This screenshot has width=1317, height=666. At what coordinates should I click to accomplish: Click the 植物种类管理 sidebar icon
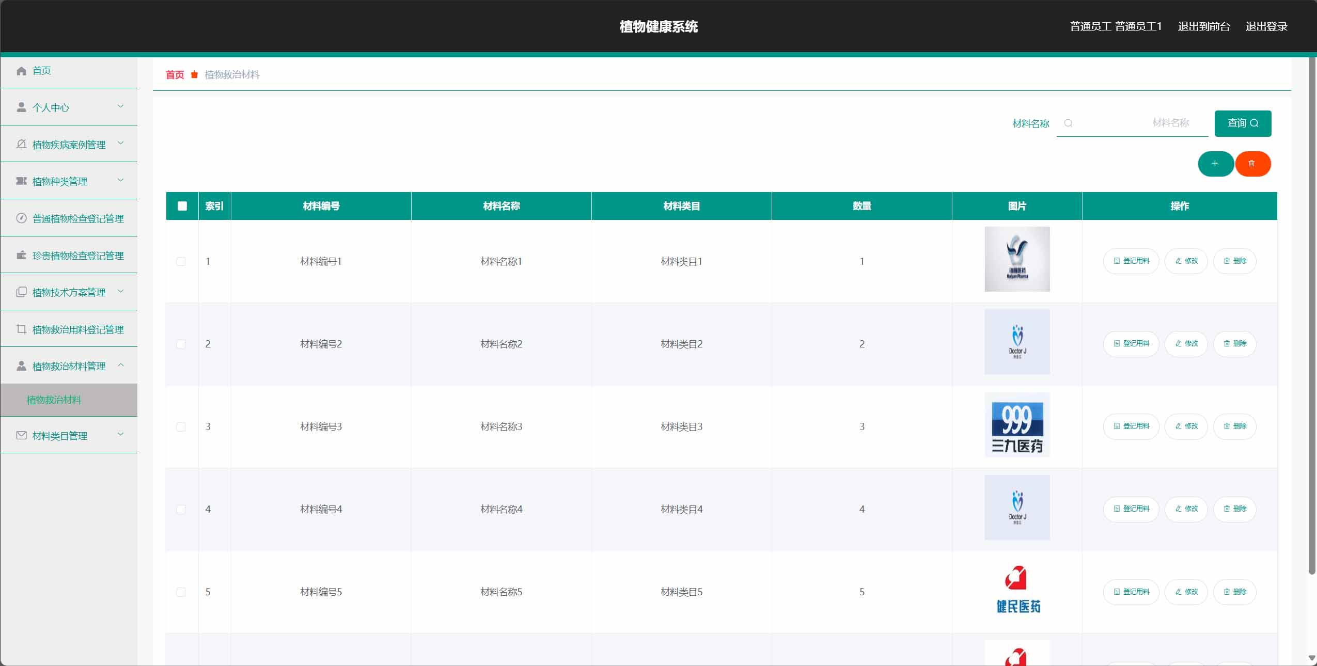tap(21, 181)
